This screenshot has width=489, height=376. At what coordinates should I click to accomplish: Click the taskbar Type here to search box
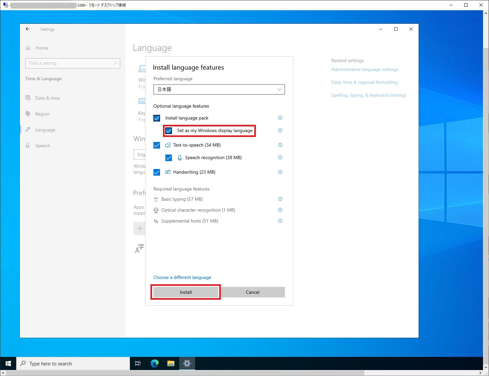tap(73, 363)
